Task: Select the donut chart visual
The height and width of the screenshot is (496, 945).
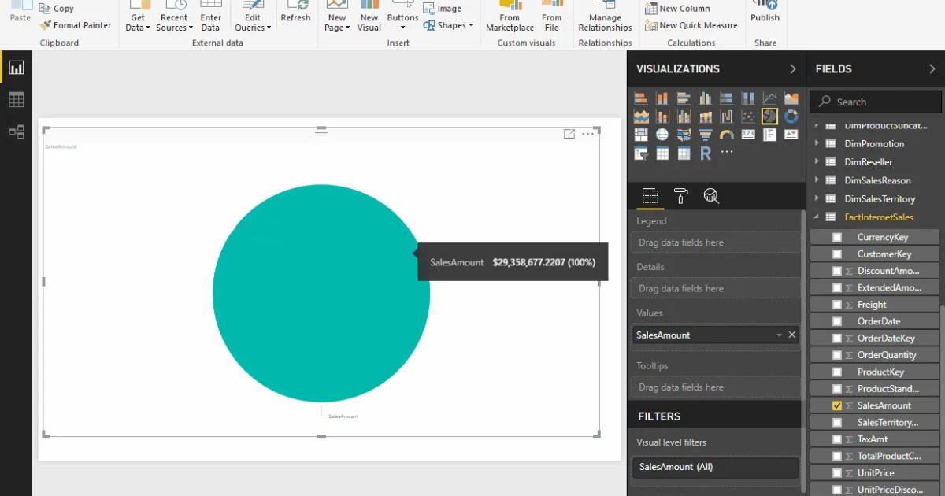Action: pos(791,115)
